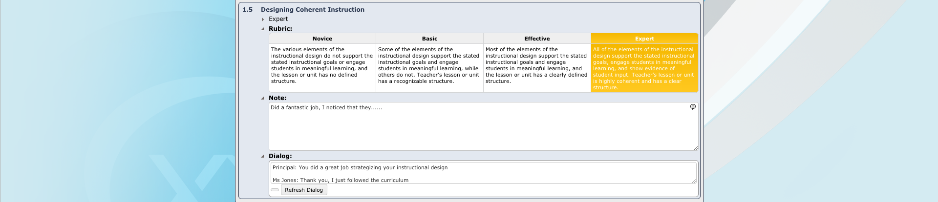938x202 pixels.
Task: Choose the orange Expert description cell
Action: pos(644,68)
